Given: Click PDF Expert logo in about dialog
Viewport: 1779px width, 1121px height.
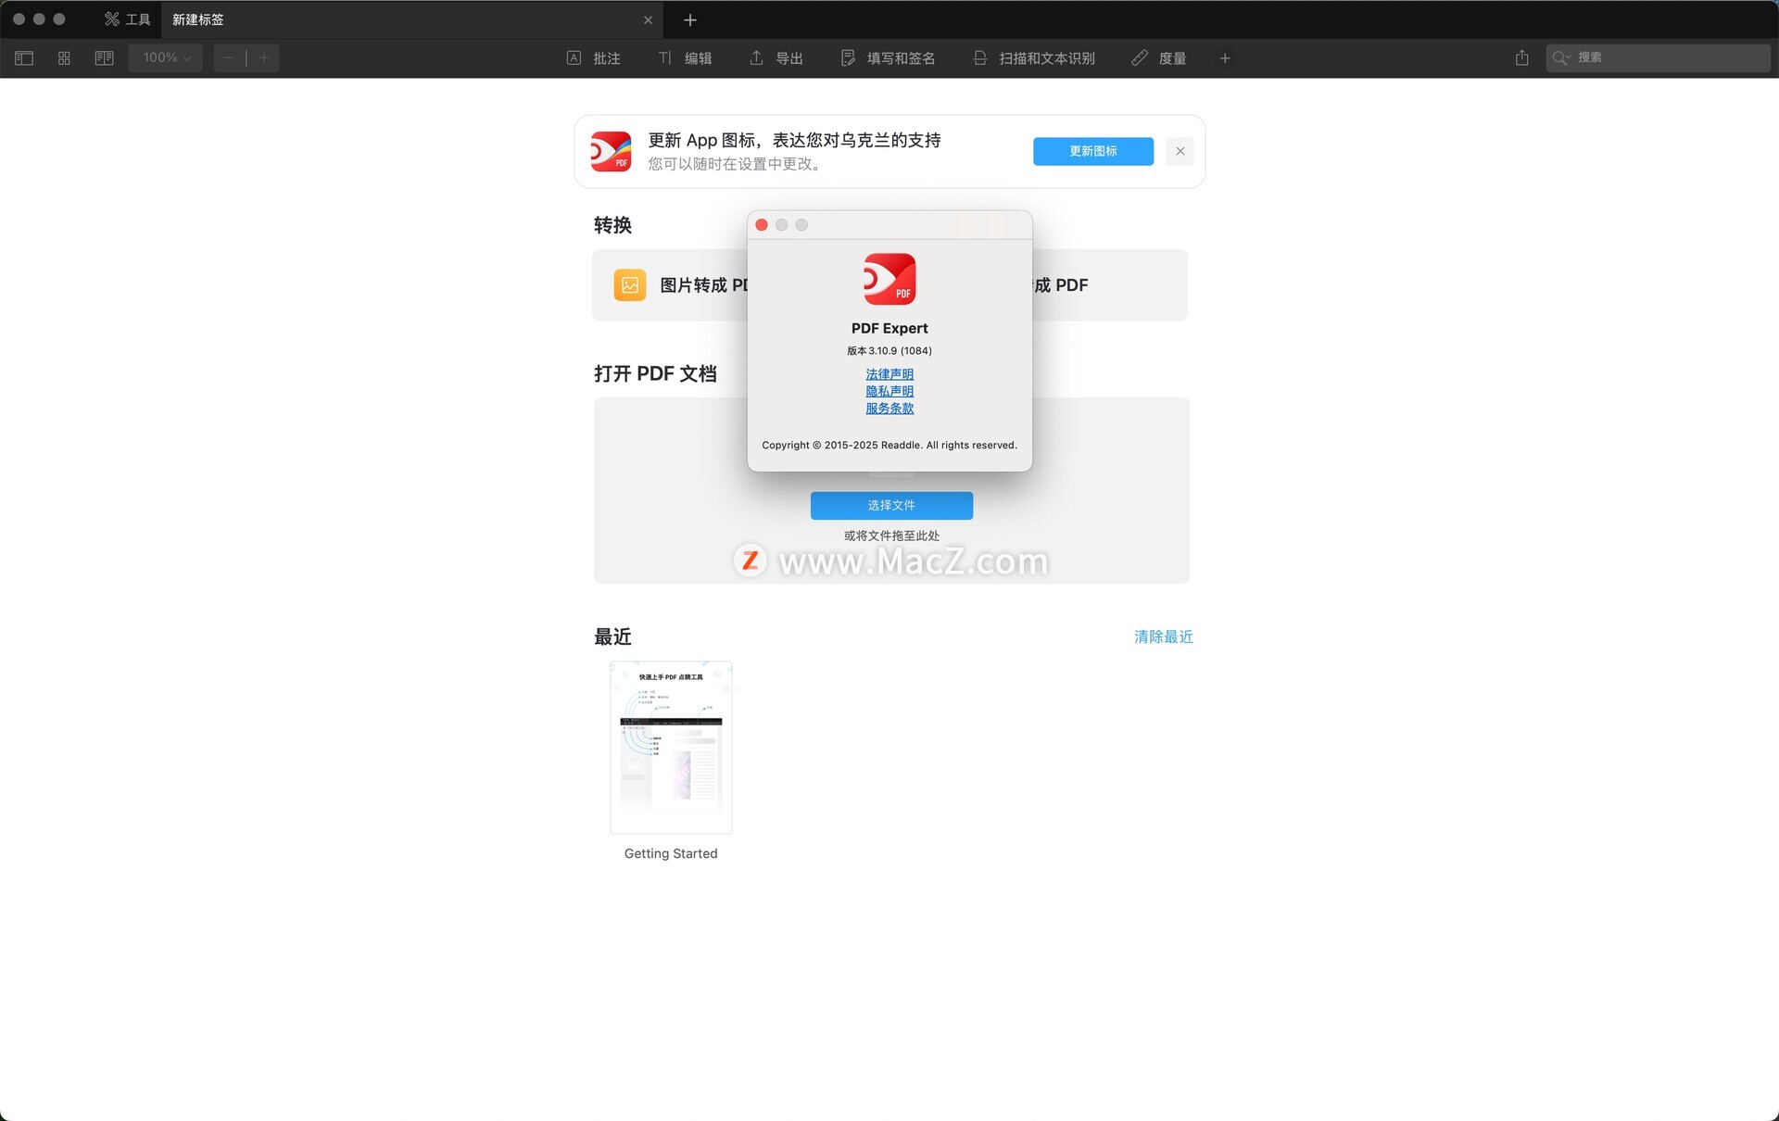Looking at the screenshot, I should point(889,279).
